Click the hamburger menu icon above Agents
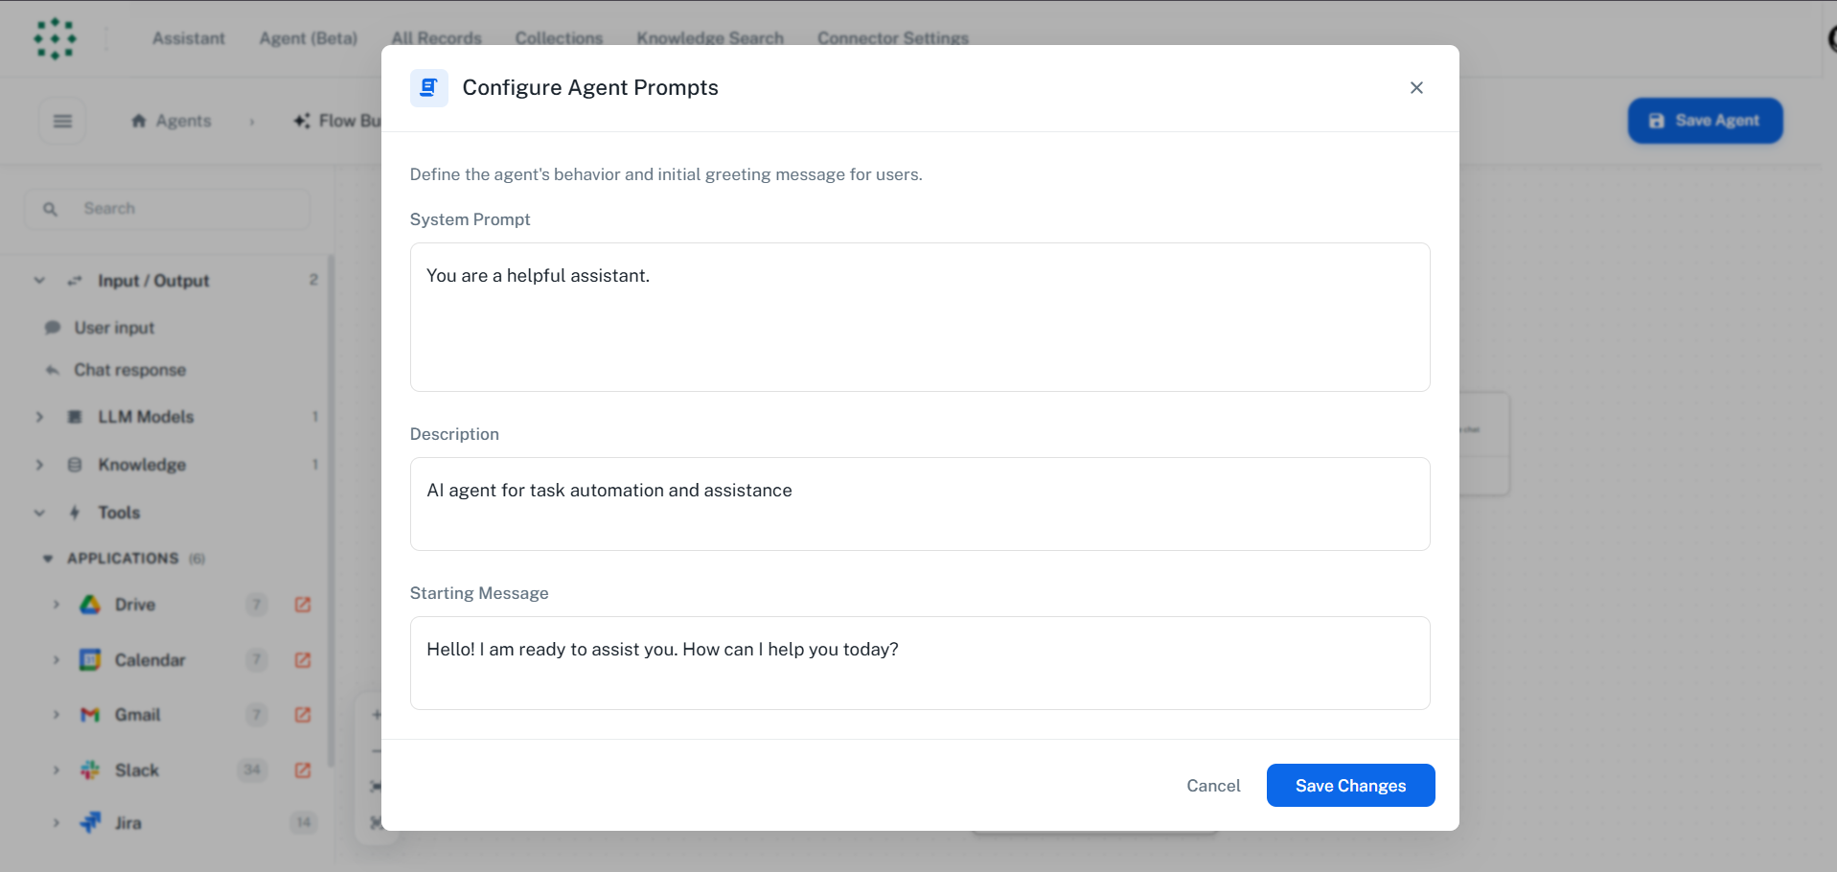 point(62,121)
